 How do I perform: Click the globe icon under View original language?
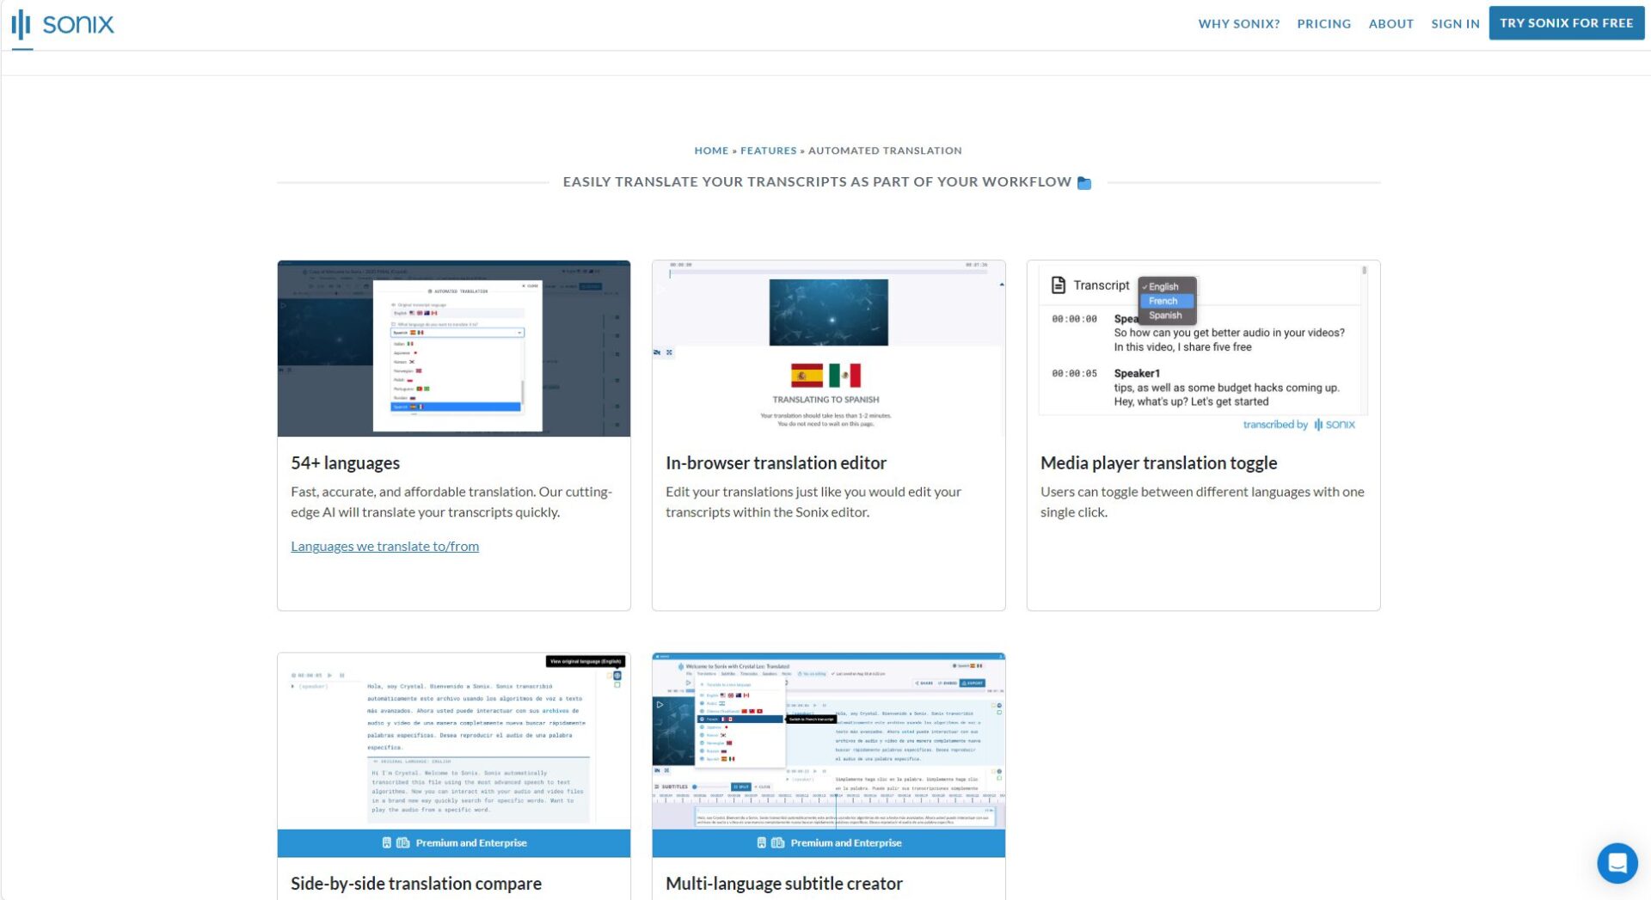617,676
